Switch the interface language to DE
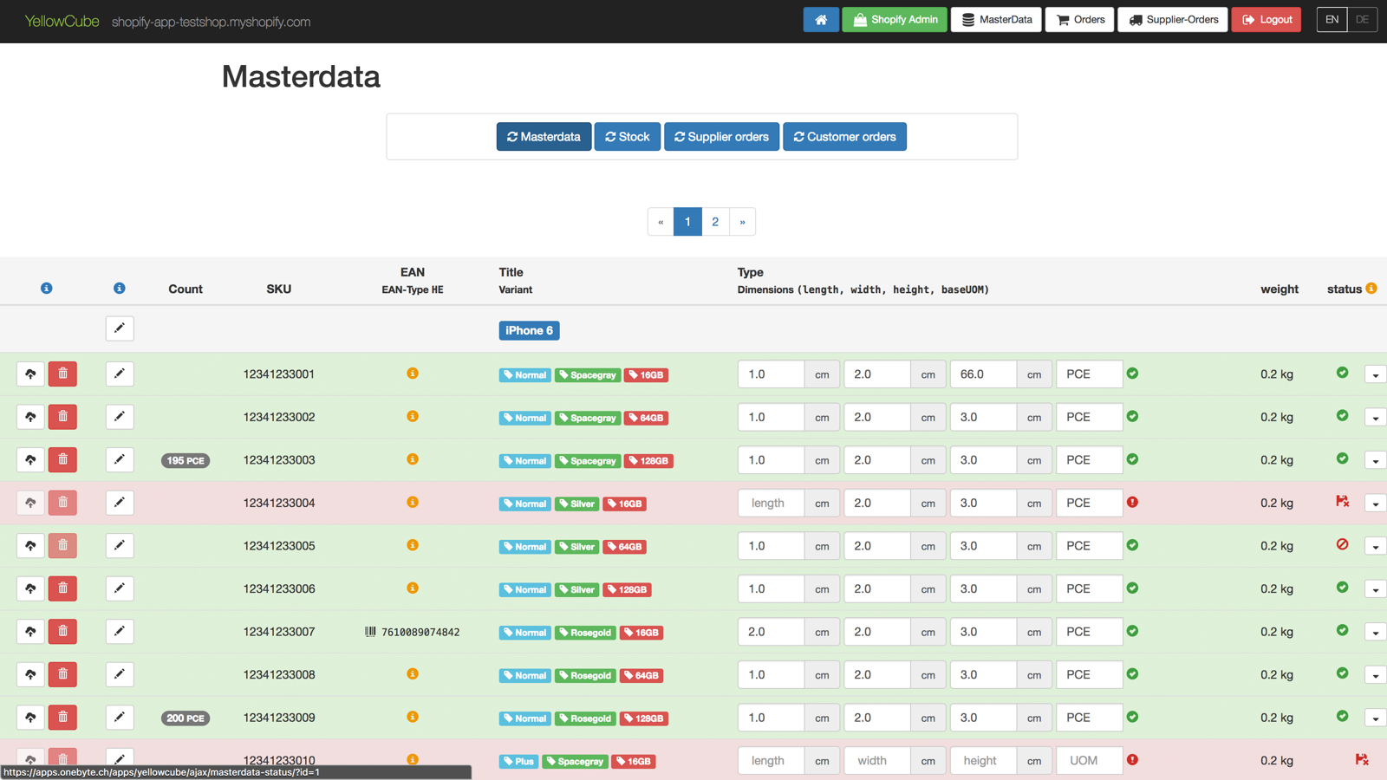Image resolution: width=1387 pixels, height=780 pixels. tap(1362, 19)
